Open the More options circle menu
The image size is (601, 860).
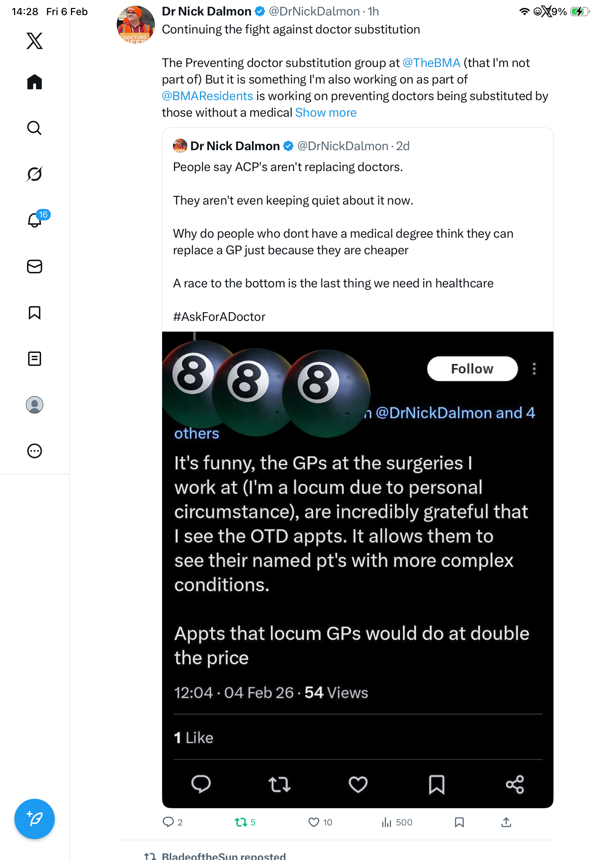tap(35, 451)
